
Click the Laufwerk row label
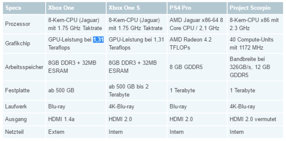(x=16, y=107)
